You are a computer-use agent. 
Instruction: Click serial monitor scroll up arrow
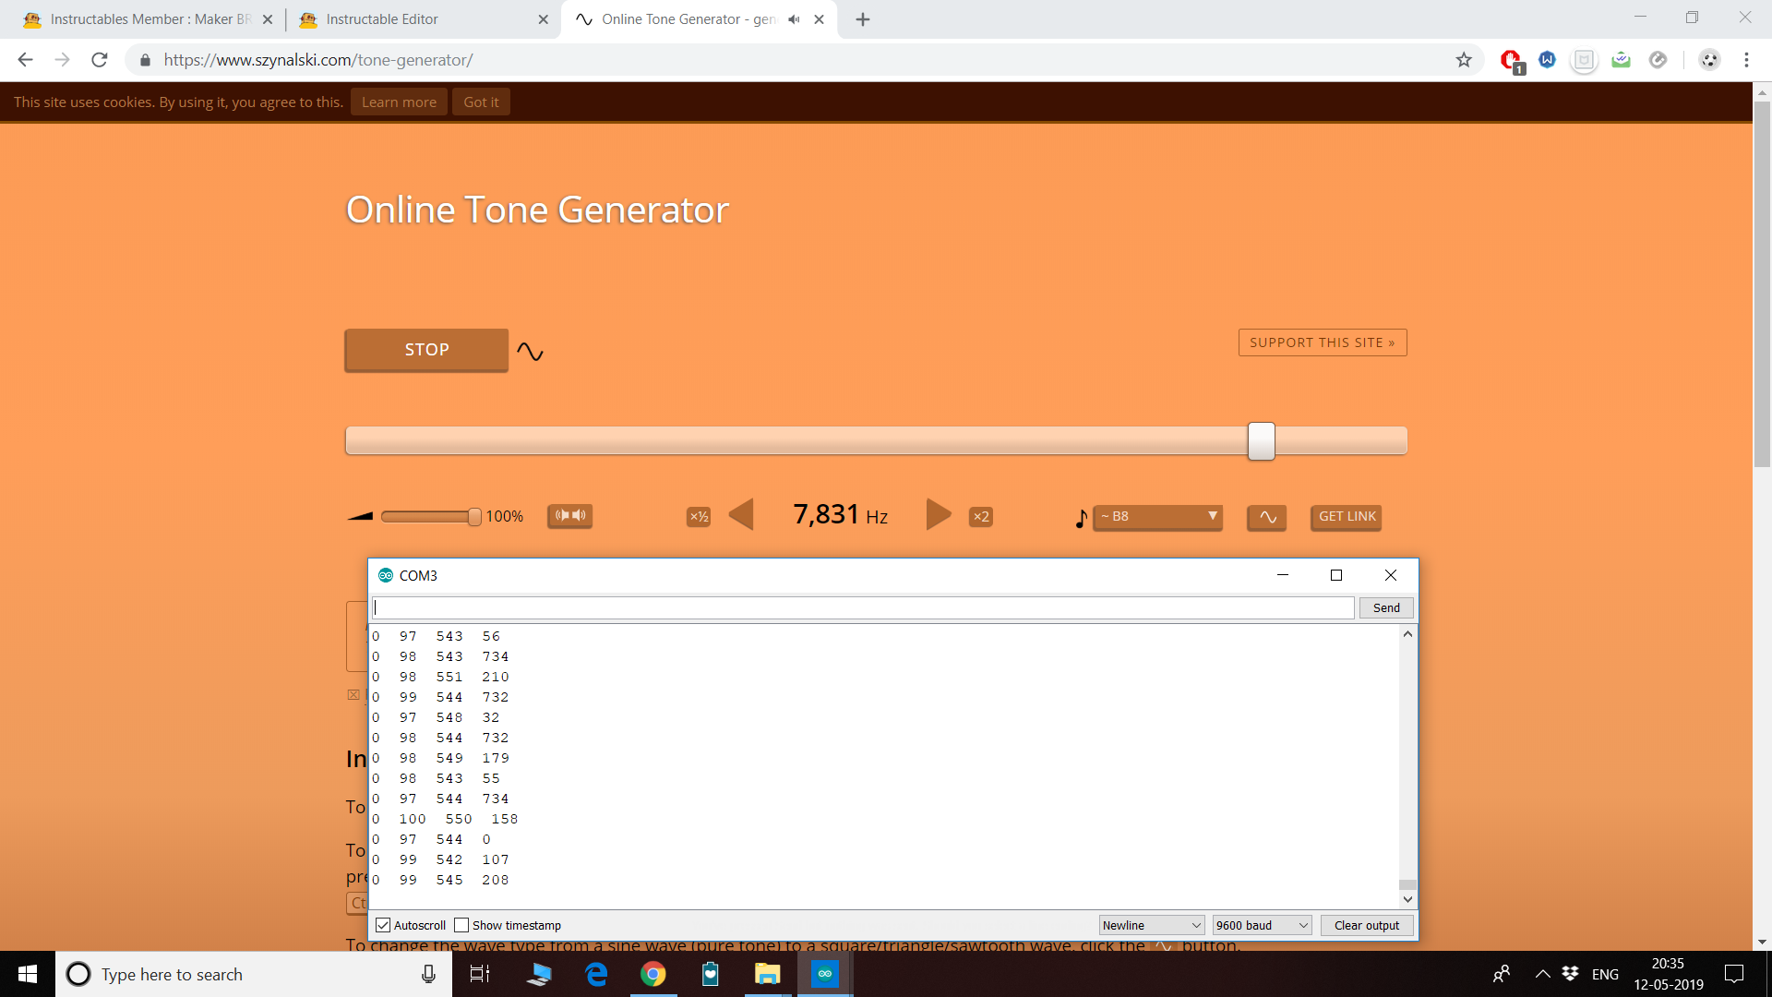pyautogui.click(x=1407, y=634)
